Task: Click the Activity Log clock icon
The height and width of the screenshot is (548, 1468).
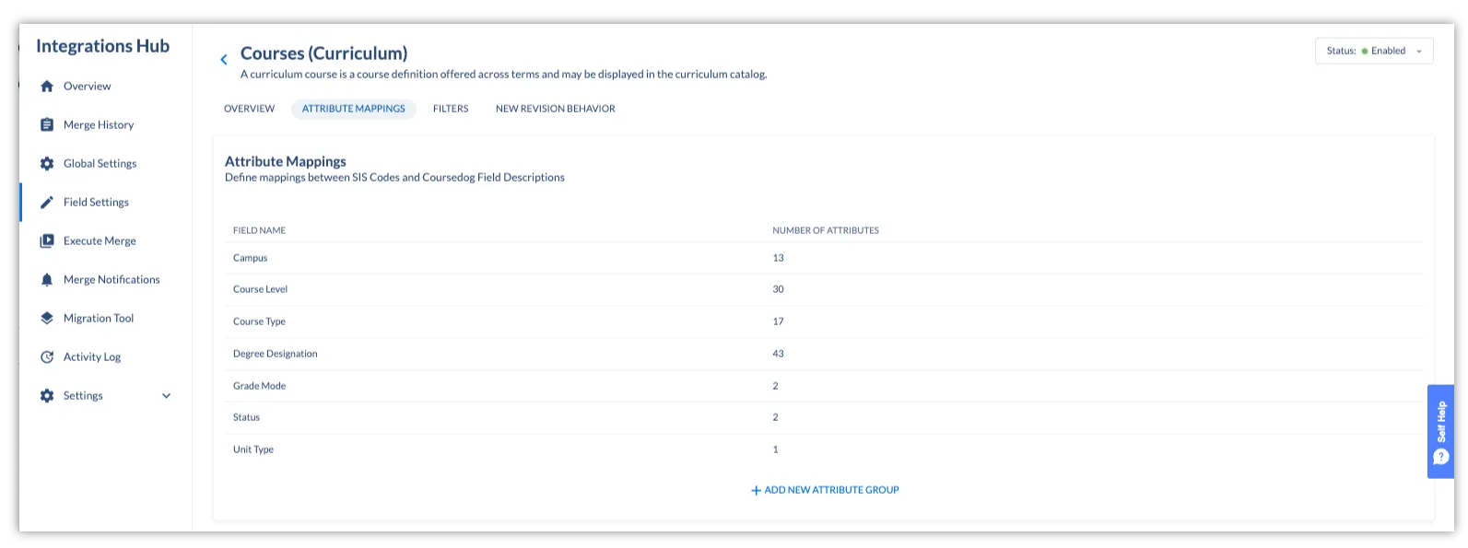Action: (x=47, y=356)
